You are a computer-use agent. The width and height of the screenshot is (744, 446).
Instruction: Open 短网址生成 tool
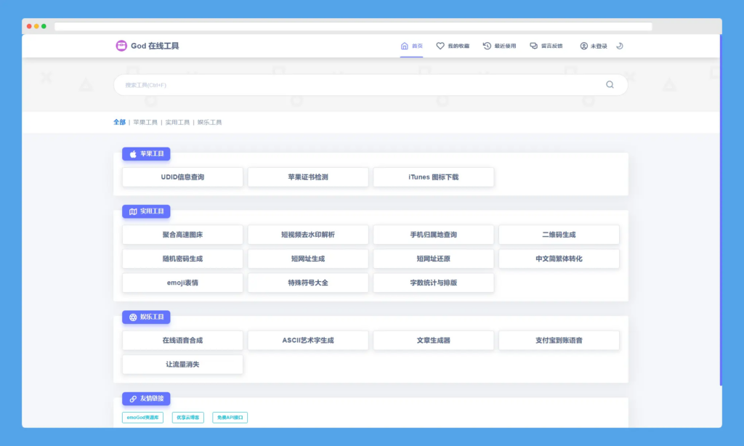tap(308, 259)
